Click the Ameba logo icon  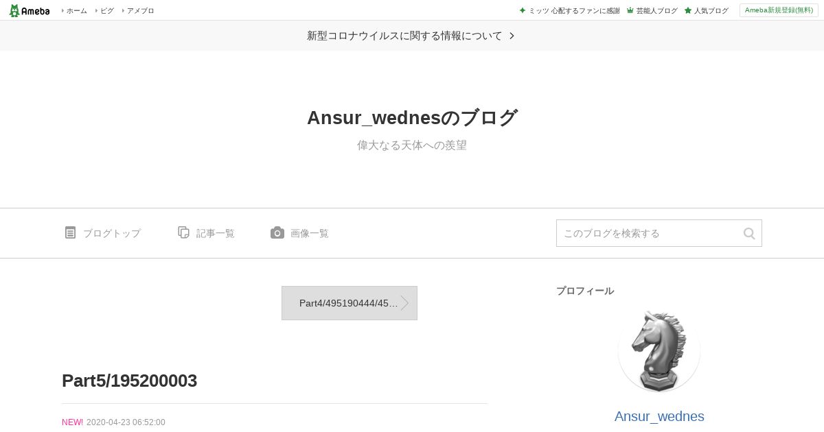tap(30, 10)
